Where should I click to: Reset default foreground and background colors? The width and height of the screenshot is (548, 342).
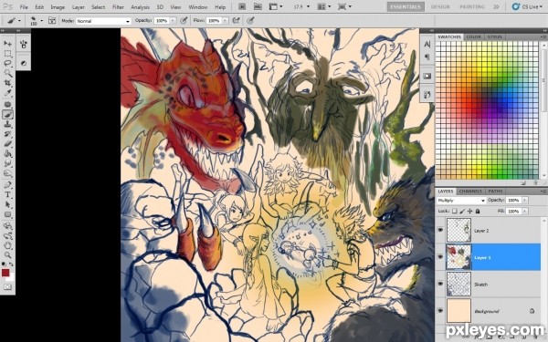click(4, 264)
